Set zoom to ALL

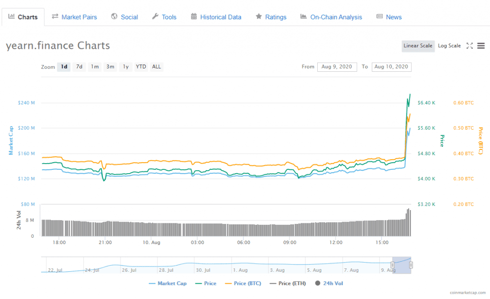tap(156, 66)
